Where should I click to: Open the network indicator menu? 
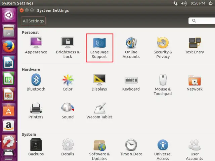pos(175,3)
